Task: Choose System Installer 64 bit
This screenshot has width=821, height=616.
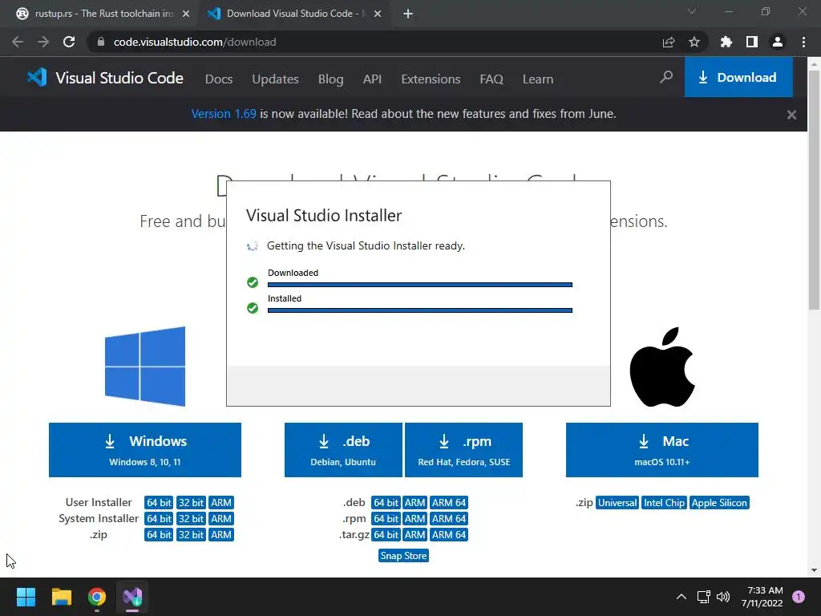Action: point(159,519)
